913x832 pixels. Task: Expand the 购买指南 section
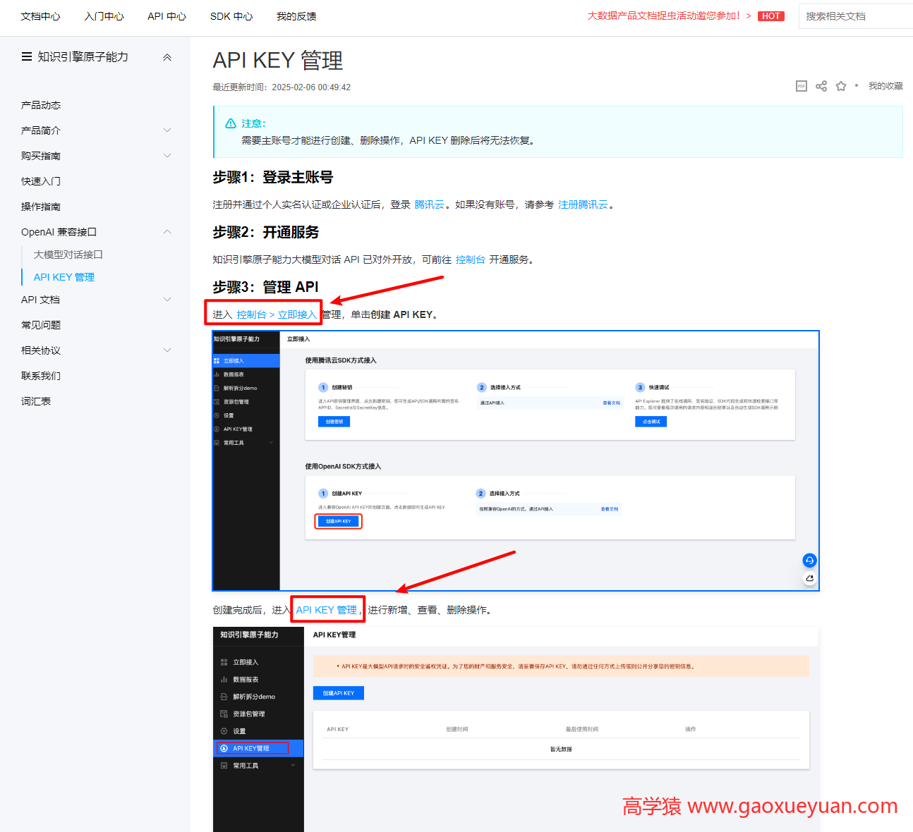click(x=167, y=155)
